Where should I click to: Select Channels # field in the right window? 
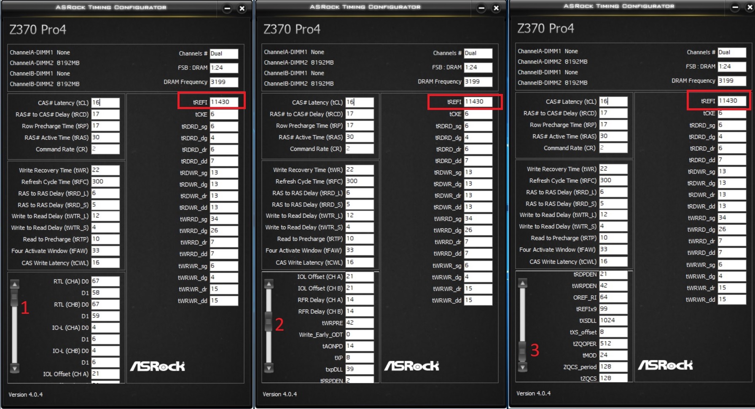click(x=732, y=52)
